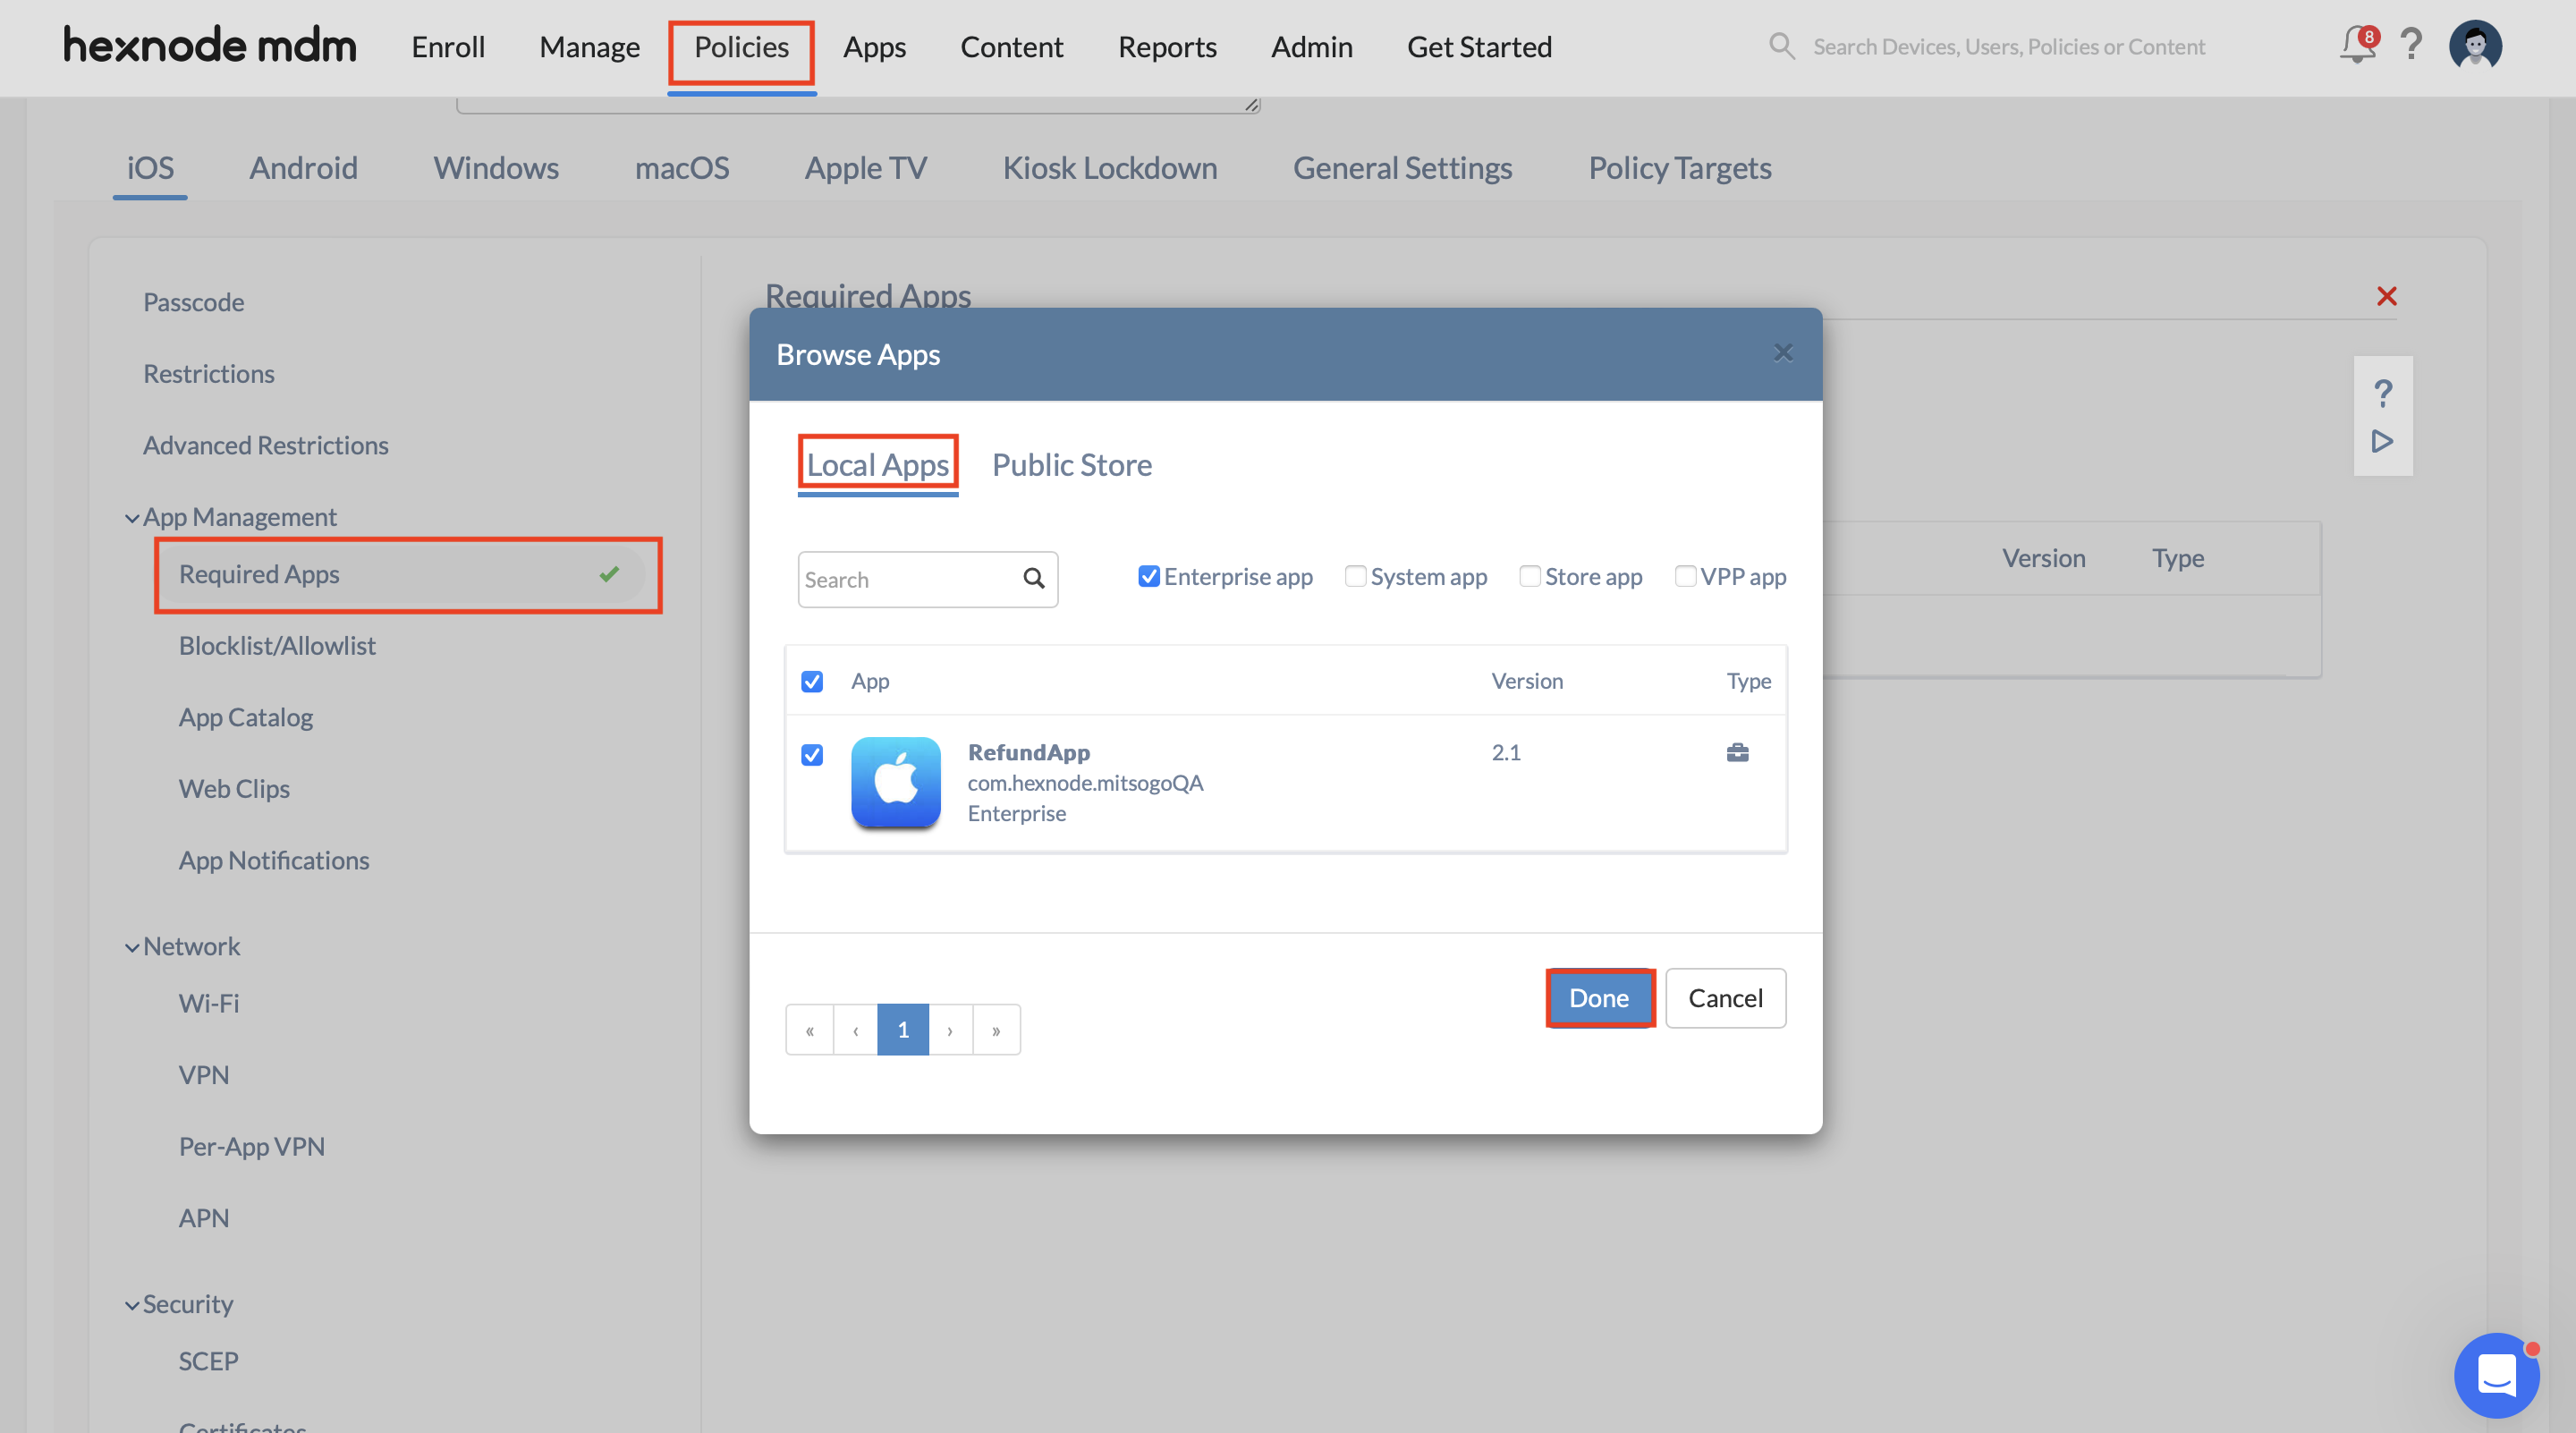Close the Browse Apps dialog
This screenshot has height=1433, width=2576.
(1783, 353)
